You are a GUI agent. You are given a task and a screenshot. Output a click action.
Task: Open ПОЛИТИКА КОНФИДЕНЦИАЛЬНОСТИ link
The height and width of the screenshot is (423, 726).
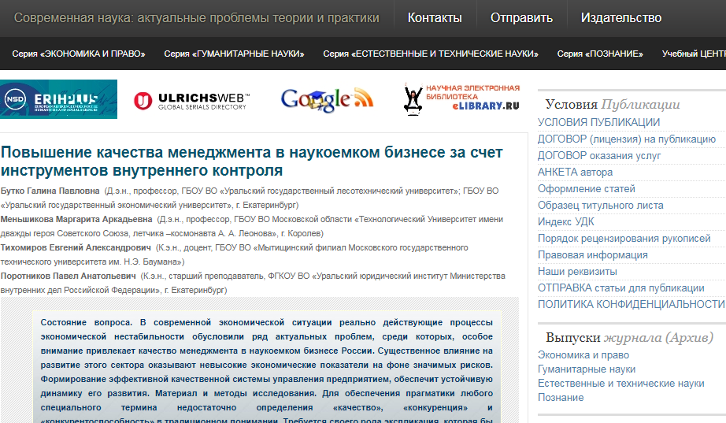(631, 304)
